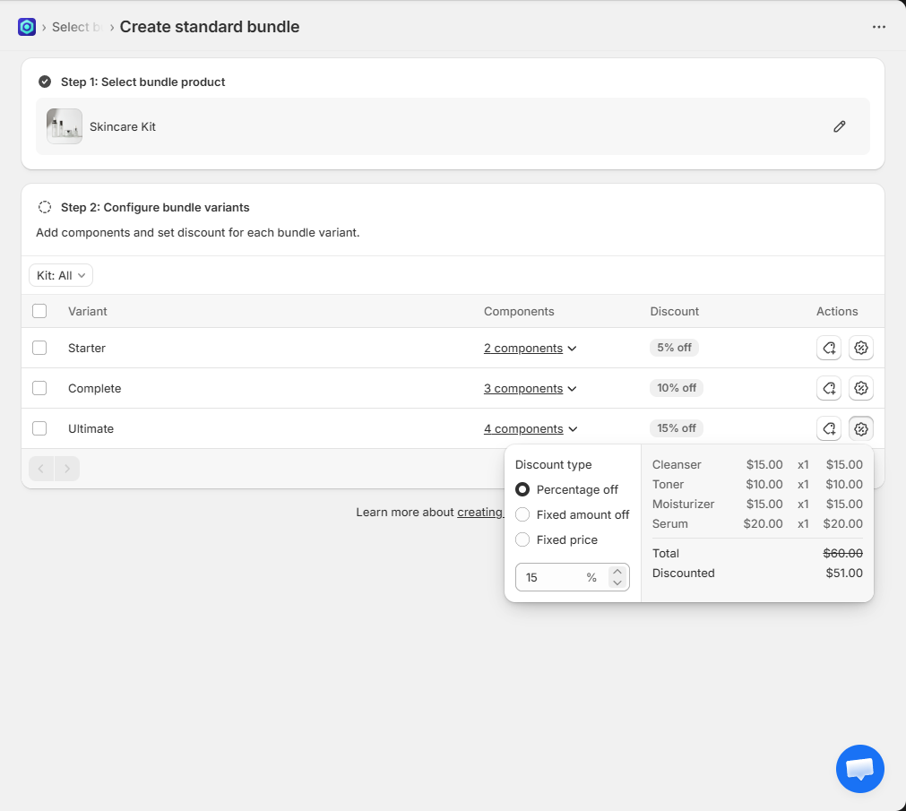This screenshot has width=906, height=811.
Task: Tick the select-all variants header checkbox
Action: (x=39, y=311)
